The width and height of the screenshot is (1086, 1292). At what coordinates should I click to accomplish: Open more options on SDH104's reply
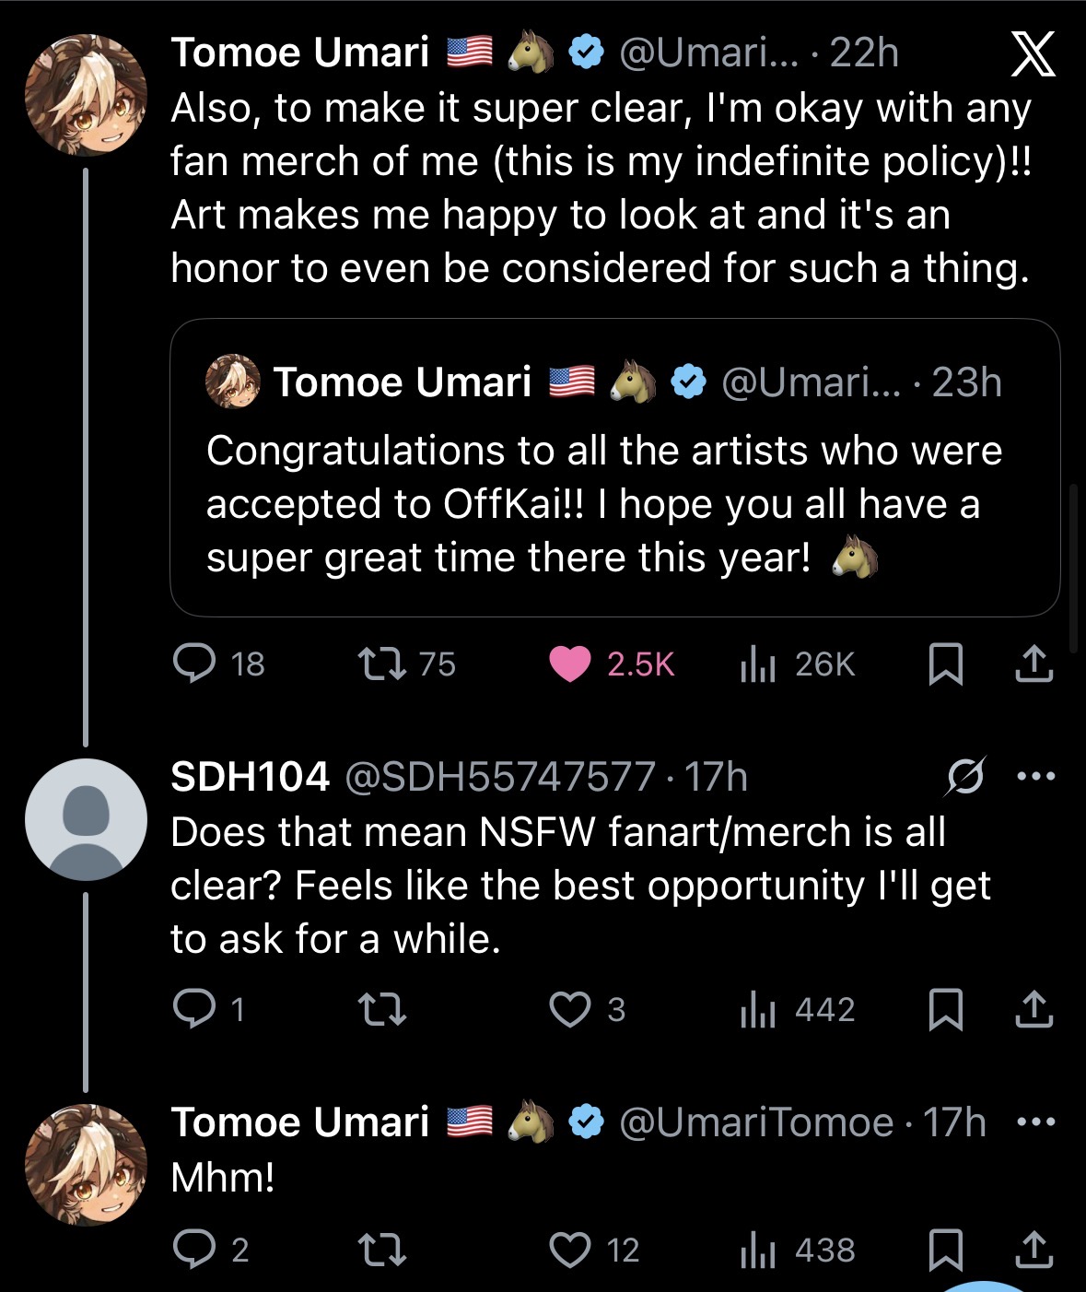point(1035,776)
